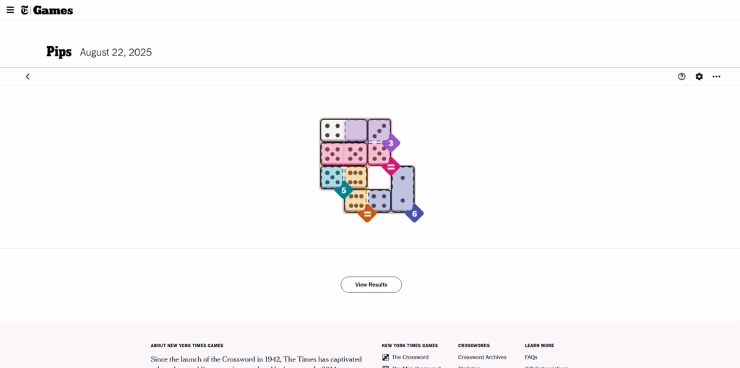Click the View Results button
This screenshot has height=368, width=740.
371,285
